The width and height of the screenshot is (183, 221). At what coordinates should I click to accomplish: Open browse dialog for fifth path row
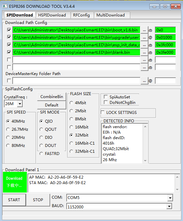(144, 60)
